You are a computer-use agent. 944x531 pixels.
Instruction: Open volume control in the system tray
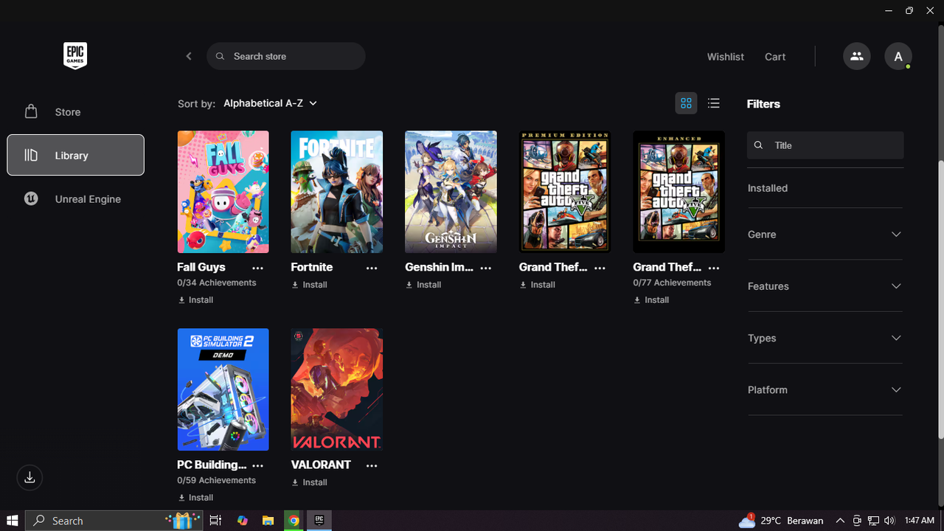coord(889,521)
